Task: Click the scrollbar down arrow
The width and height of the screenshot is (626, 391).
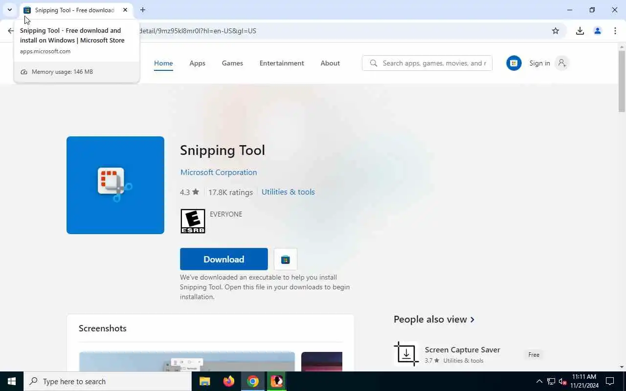Action: 622,367
